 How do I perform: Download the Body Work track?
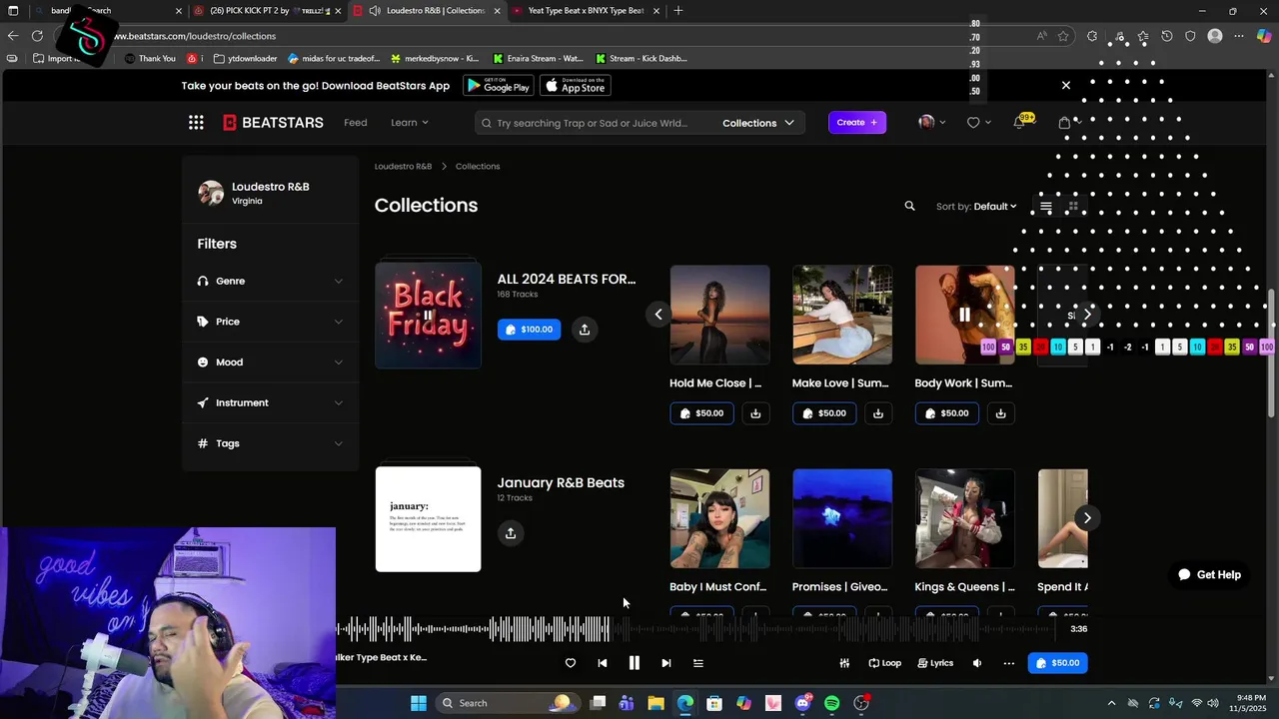click(x=1000, y=413)
